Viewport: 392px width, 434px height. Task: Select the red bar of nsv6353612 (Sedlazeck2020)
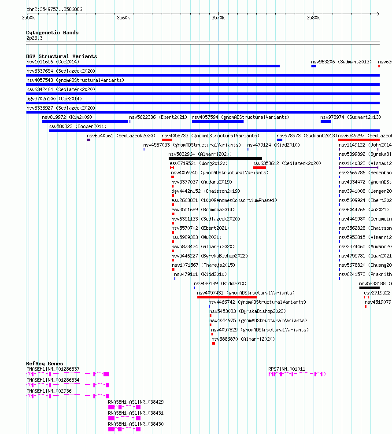click(259, 168)
